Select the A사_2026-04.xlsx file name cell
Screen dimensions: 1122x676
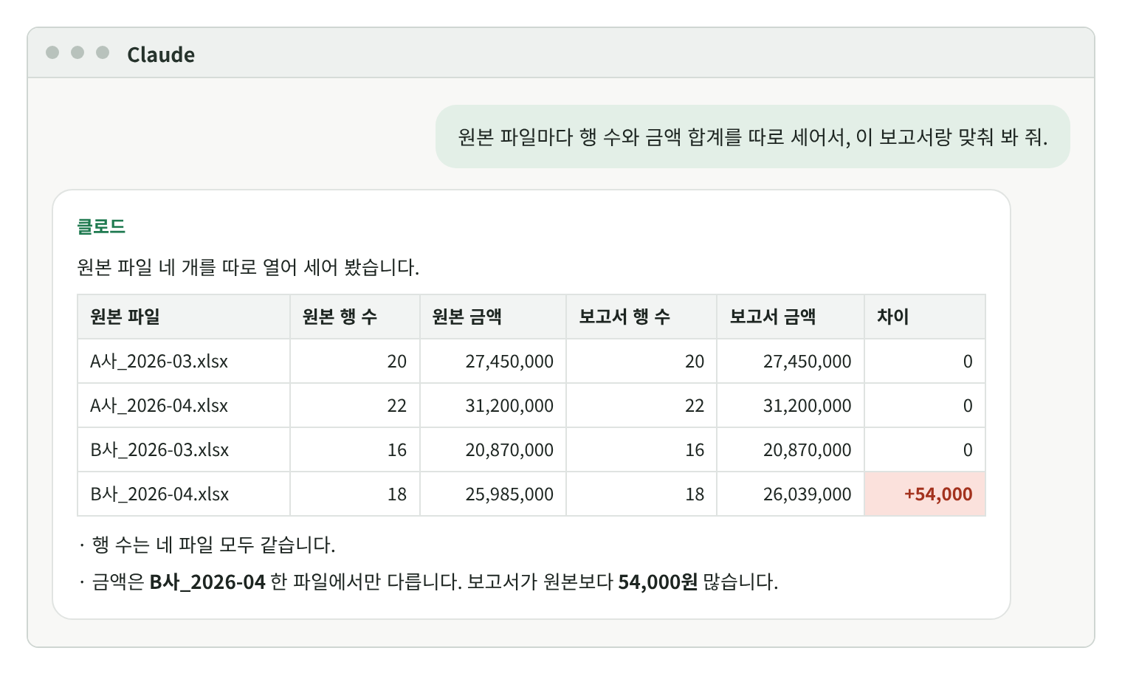tap(184, 405)
